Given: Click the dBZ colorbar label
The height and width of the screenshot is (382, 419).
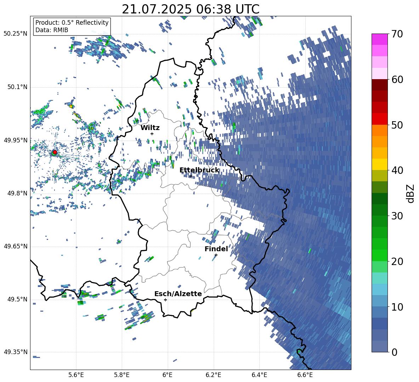Looking at the screenshot, I should click(411, 193).
